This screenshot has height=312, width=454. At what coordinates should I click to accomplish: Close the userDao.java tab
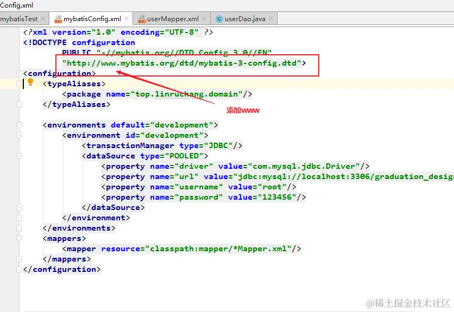[271, 18]
